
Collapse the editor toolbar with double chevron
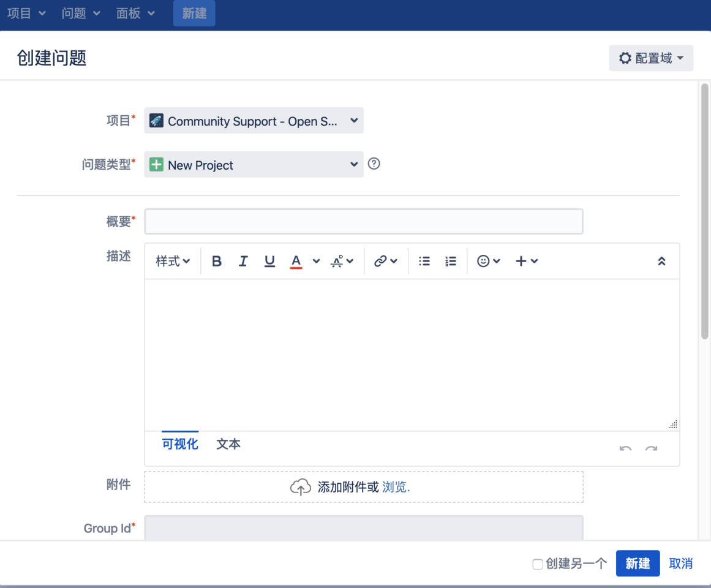click(x=661, y=261)
